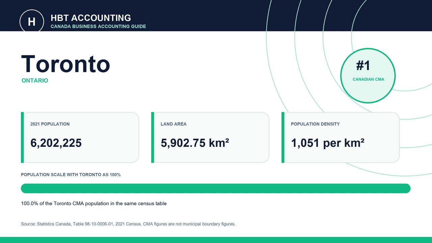Click the Statistics Canada source footnote

[128, 224]
